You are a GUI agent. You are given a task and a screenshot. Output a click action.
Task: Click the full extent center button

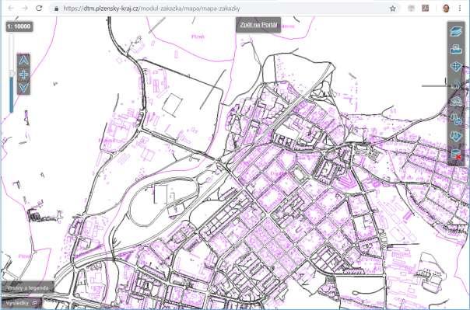point(23,75)
